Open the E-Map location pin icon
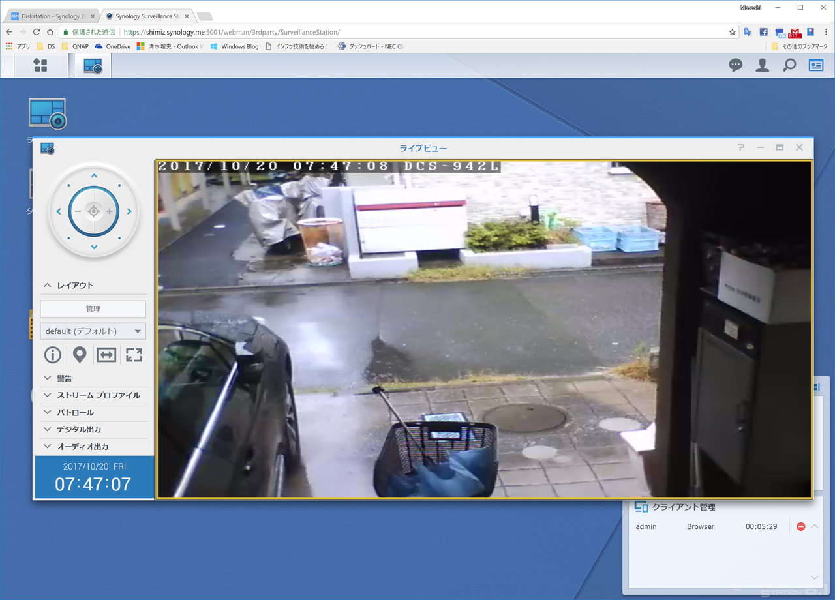Image resolution: width=835 pixels, height=600 pixels. tap(80, 355)
